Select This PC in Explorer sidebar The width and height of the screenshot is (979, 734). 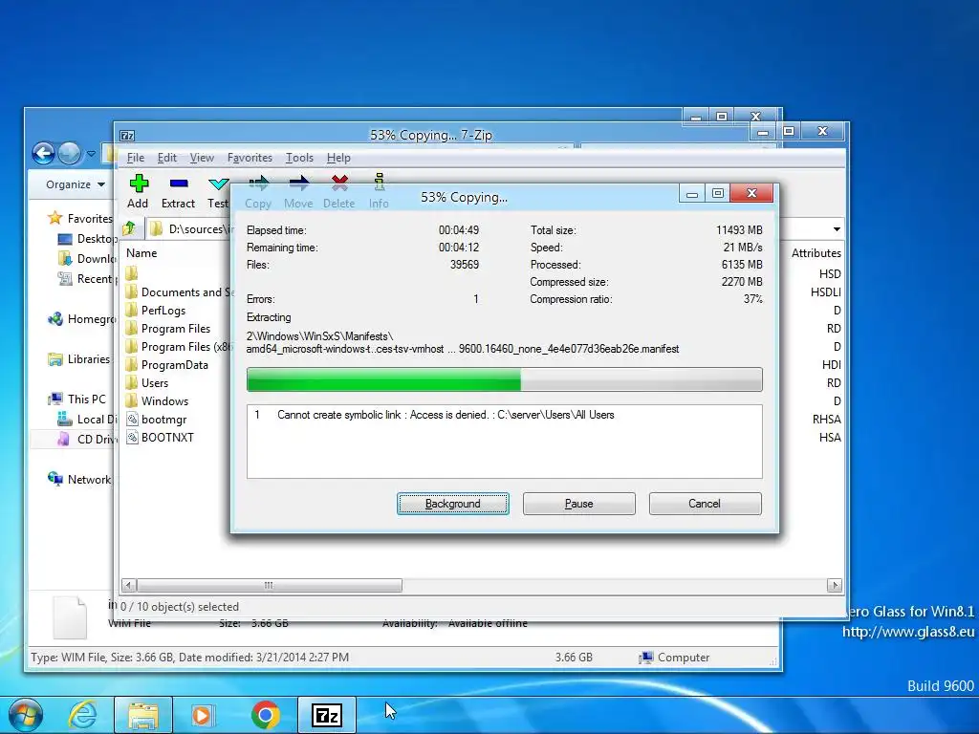(x=77, y=399)
